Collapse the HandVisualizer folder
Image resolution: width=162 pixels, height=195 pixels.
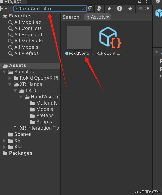21,97
